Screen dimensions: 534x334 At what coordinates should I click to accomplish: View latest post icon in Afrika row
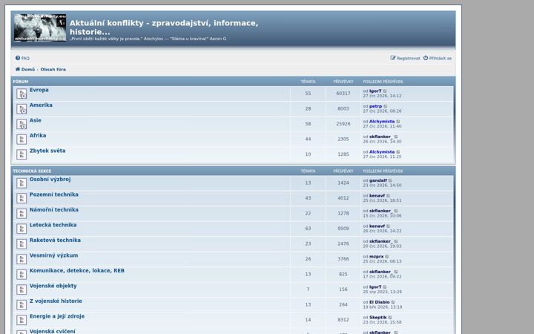[x=396, y=137]
